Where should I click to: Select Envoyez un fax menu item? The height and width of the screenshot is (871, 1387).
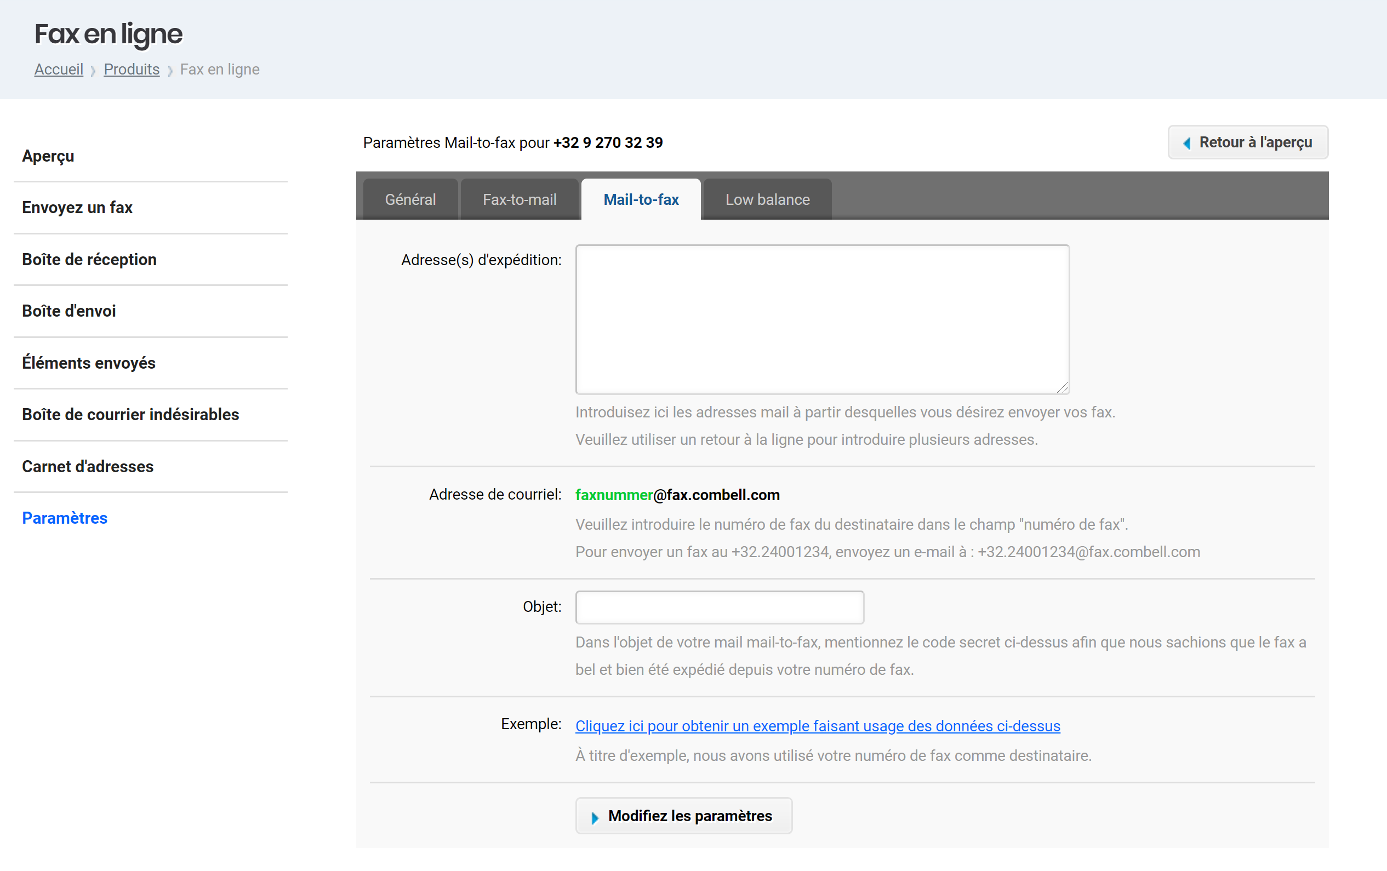[x=77, y=207]
